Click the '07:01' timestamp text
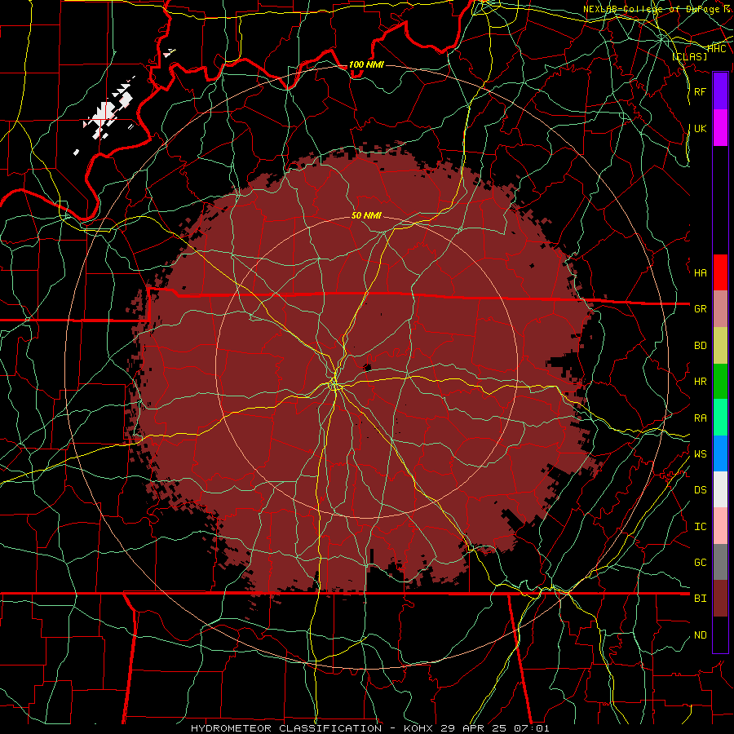Screen dimensions: 734x734 click(533, 728)
